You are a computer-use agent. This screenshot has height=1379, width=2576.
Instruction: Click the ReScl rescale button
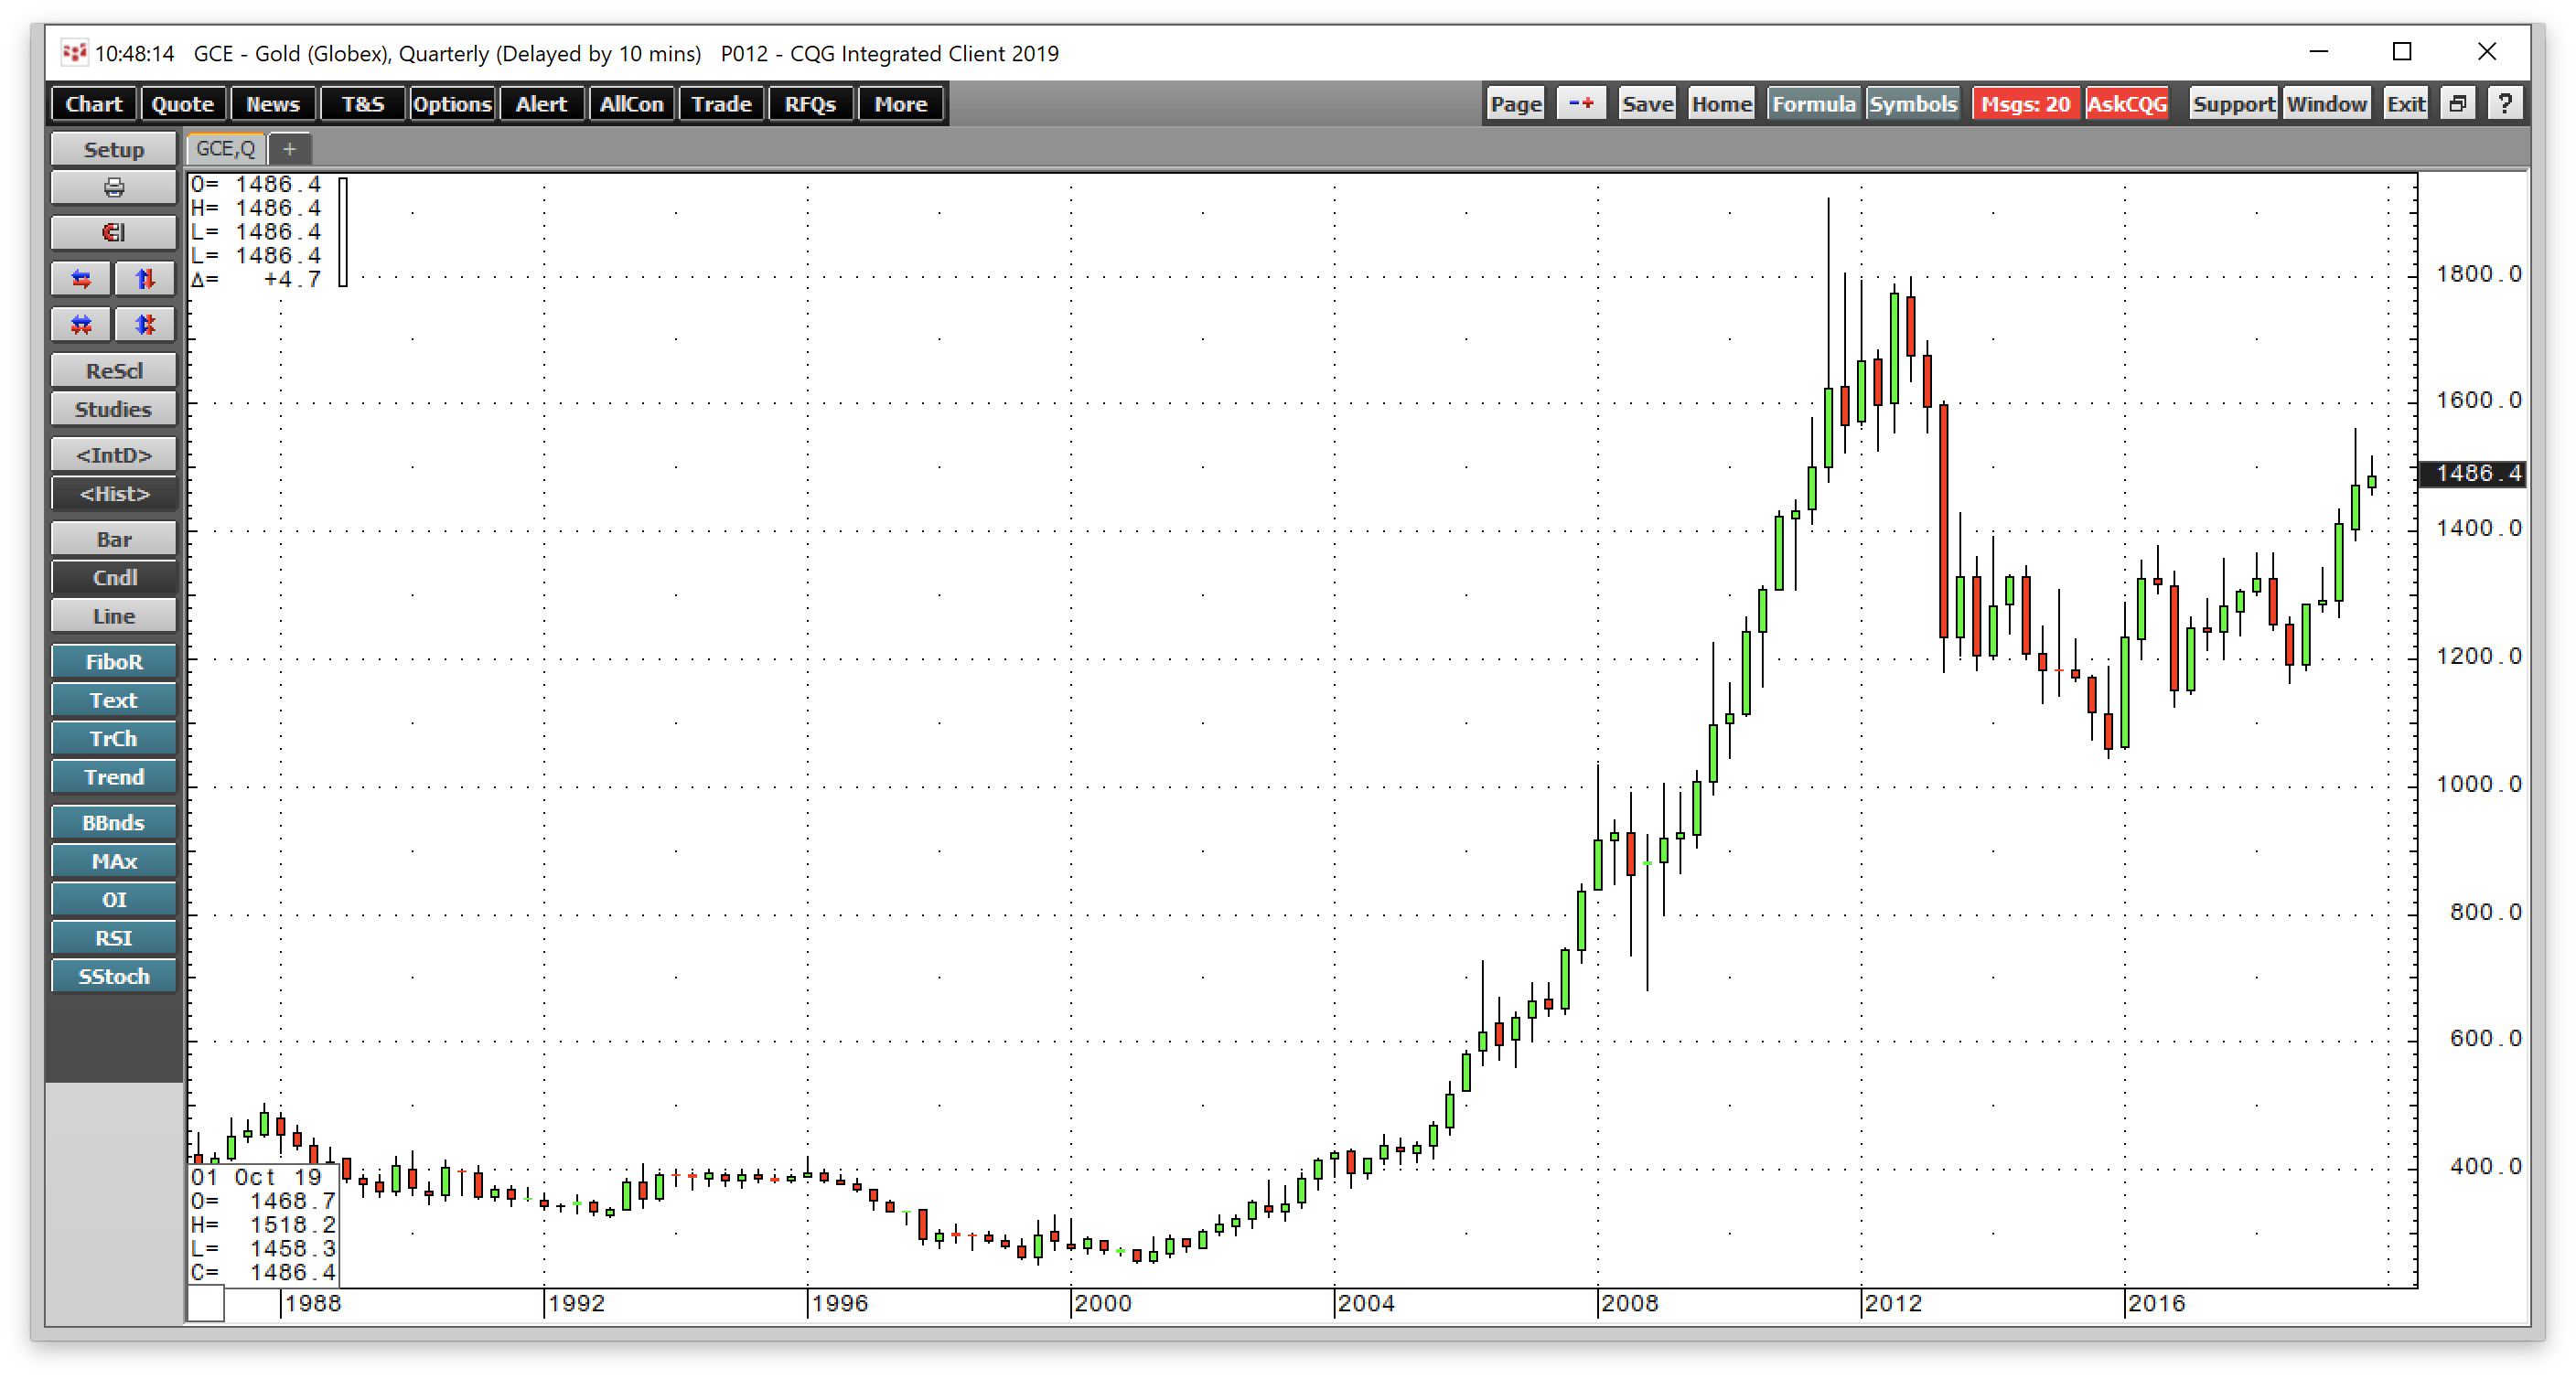[x=114, y=371]
